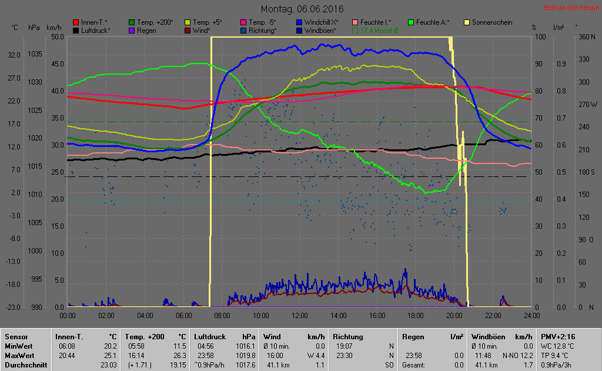
Task: Click the pink Temp. -5 legend swatch
Action: tap(243, 23)
